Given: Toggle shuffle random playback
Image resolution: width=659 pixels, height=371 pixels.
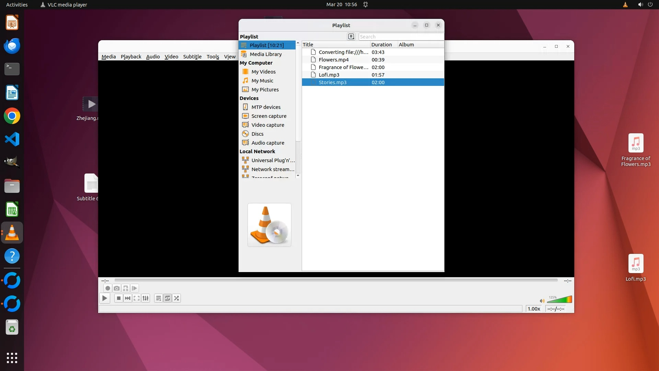Looking at the screenshot, I should click(176, 298).
